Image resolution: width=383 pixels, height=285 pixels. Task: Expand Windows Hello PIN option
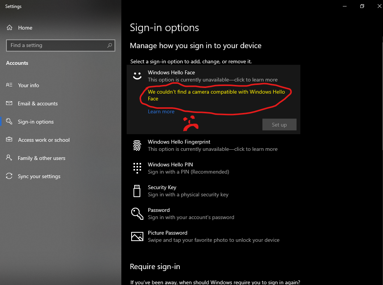pyautogui.click(x=213, y=168)
